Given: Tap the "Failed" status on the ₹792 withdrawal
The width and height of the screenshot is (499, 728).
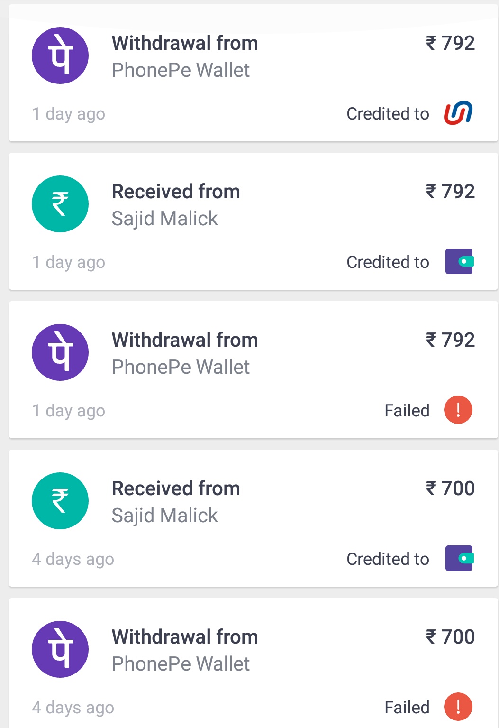Looking at the screenshot, I should click(x=407, y=411).
